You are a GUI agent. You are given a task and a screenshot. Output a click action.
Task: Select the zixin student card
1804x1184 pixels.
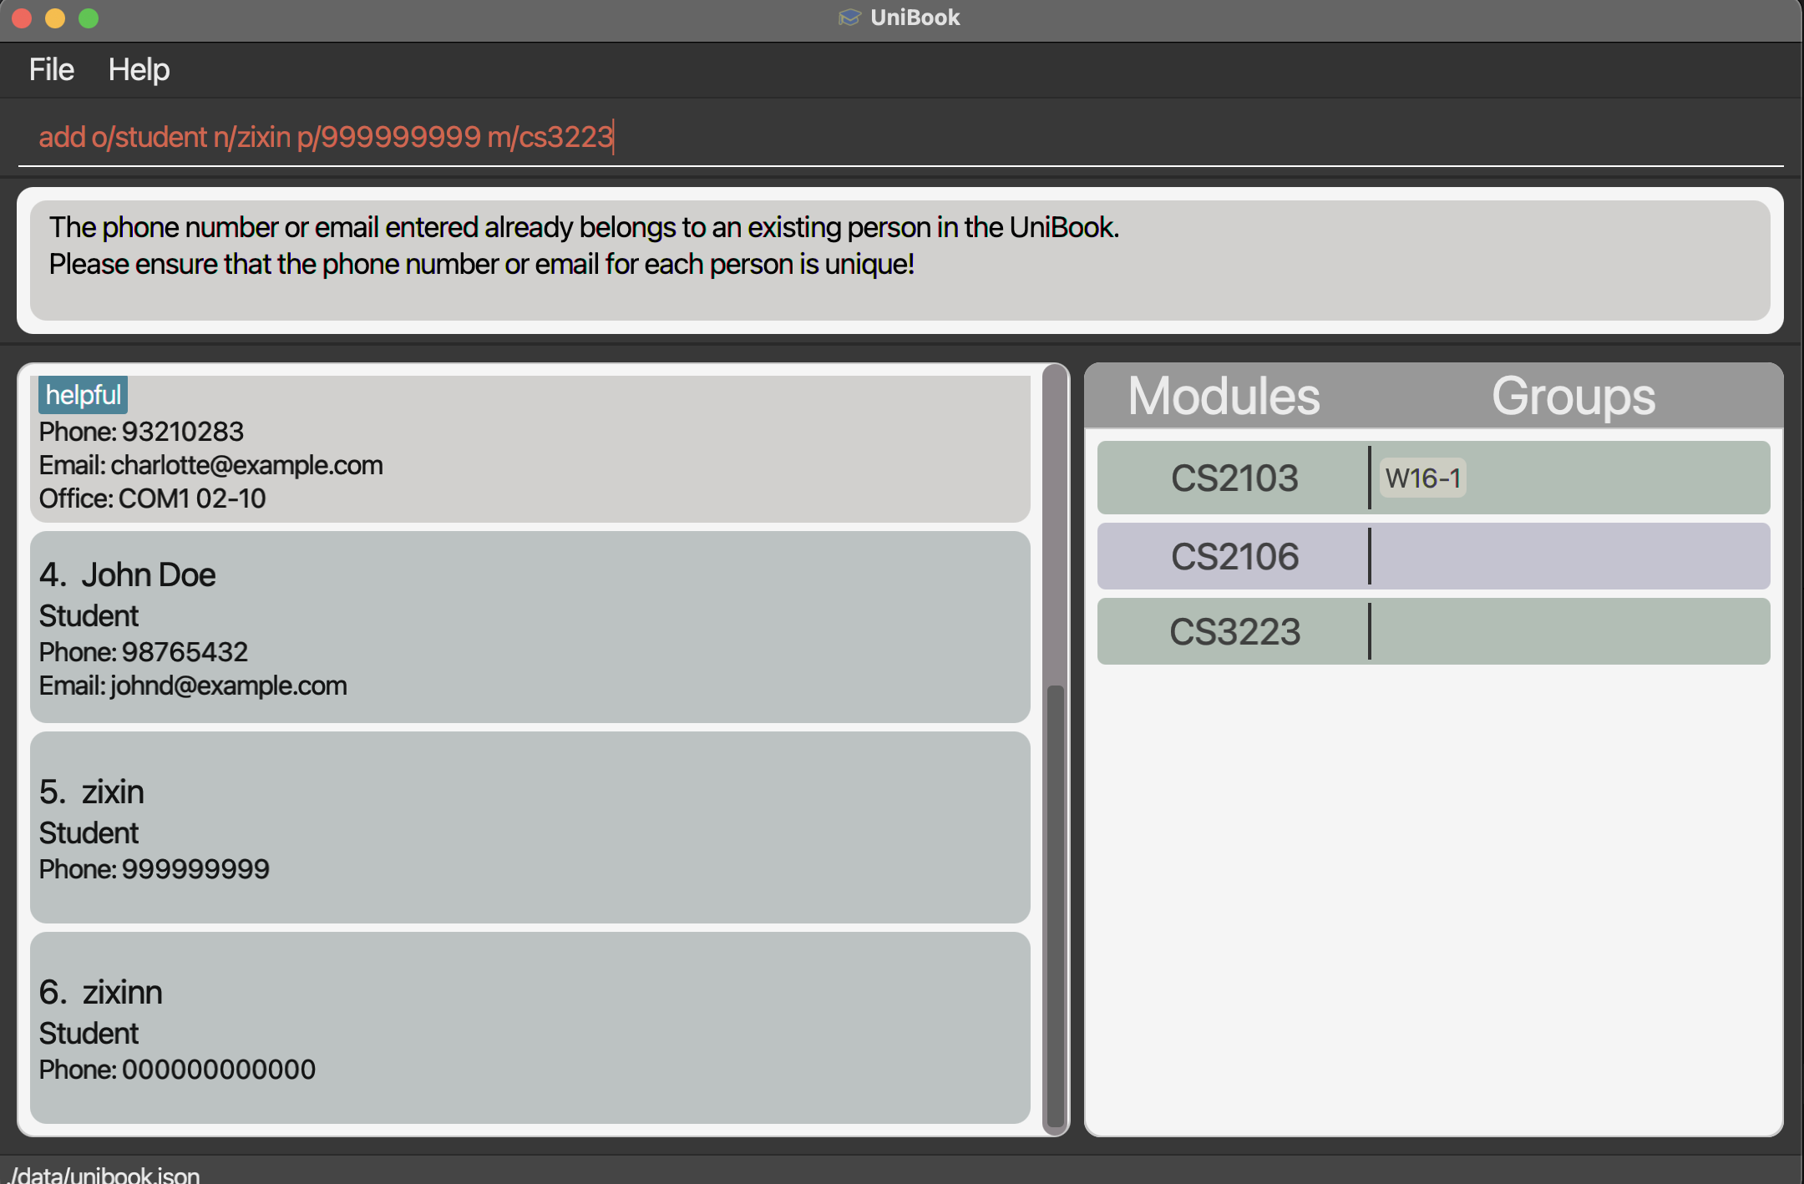(x=530, y=827)
